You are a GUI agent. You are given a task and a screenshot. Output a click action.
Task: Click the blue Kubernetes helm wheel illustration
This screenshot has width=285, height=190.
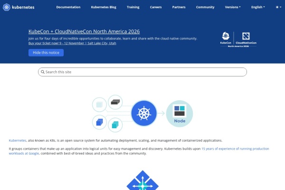point(144,113)
